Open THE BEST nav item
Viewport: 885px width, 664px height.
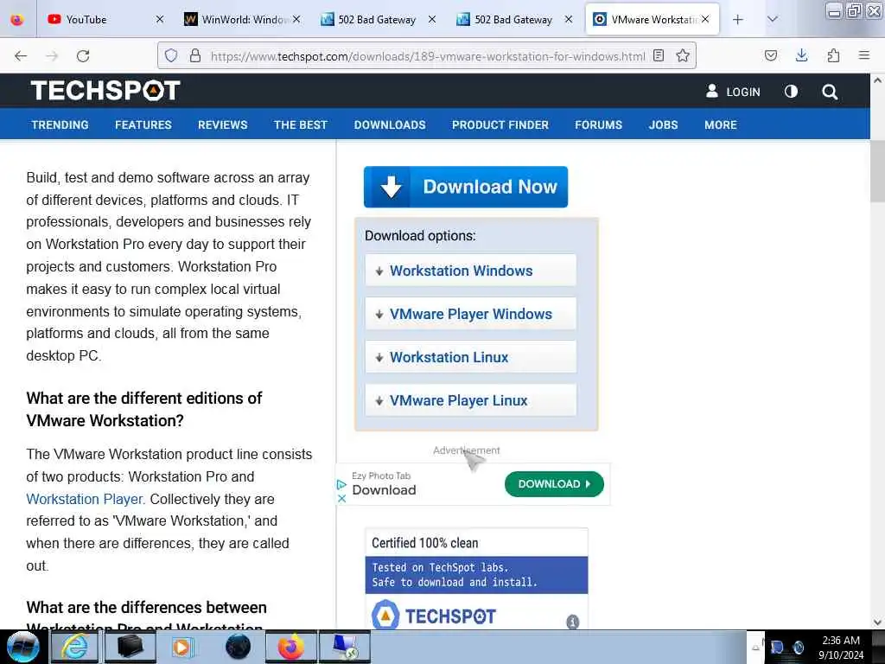coord(300,124)
